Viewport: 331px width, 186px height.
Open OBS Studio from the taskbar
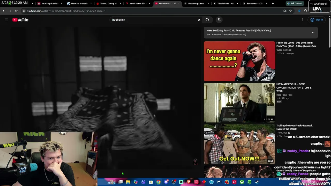(x=174, y=182)
